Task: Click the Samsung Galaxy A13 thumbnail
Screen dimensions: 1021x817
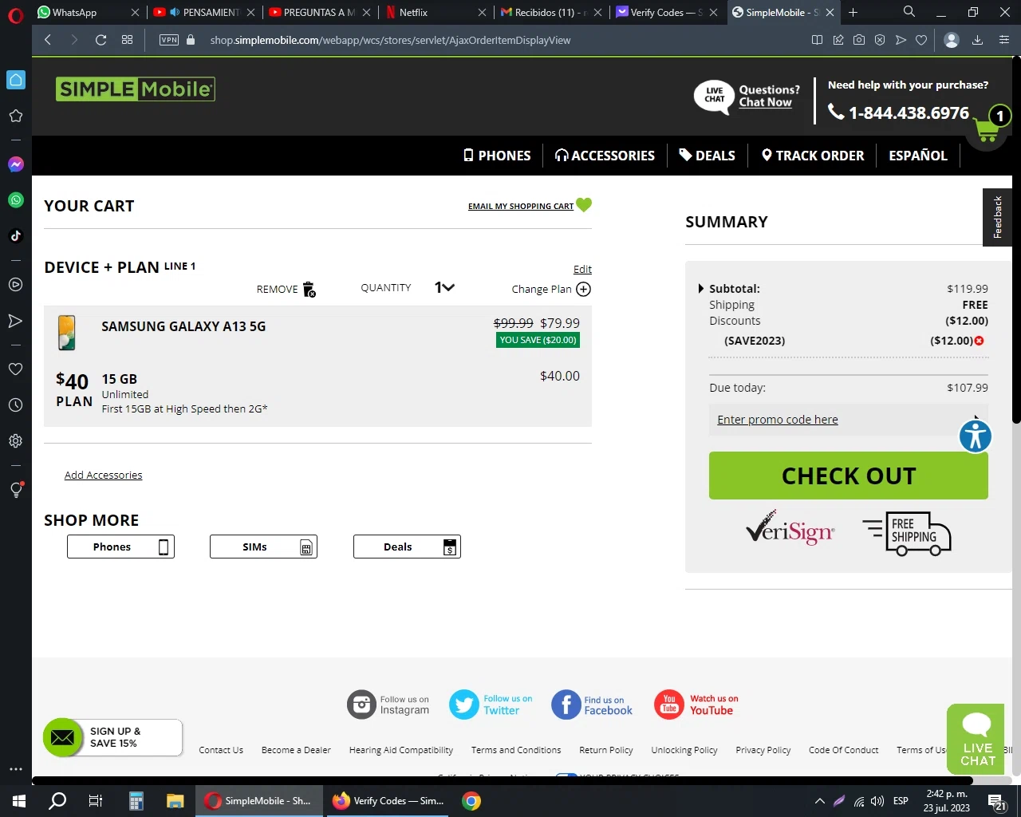Action: (67, 333)
